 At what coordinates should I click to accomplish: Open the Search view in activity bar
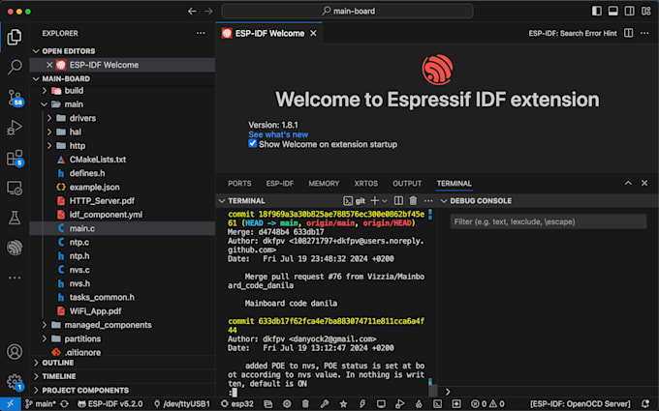pyautogui.click(x=15, y=67)
